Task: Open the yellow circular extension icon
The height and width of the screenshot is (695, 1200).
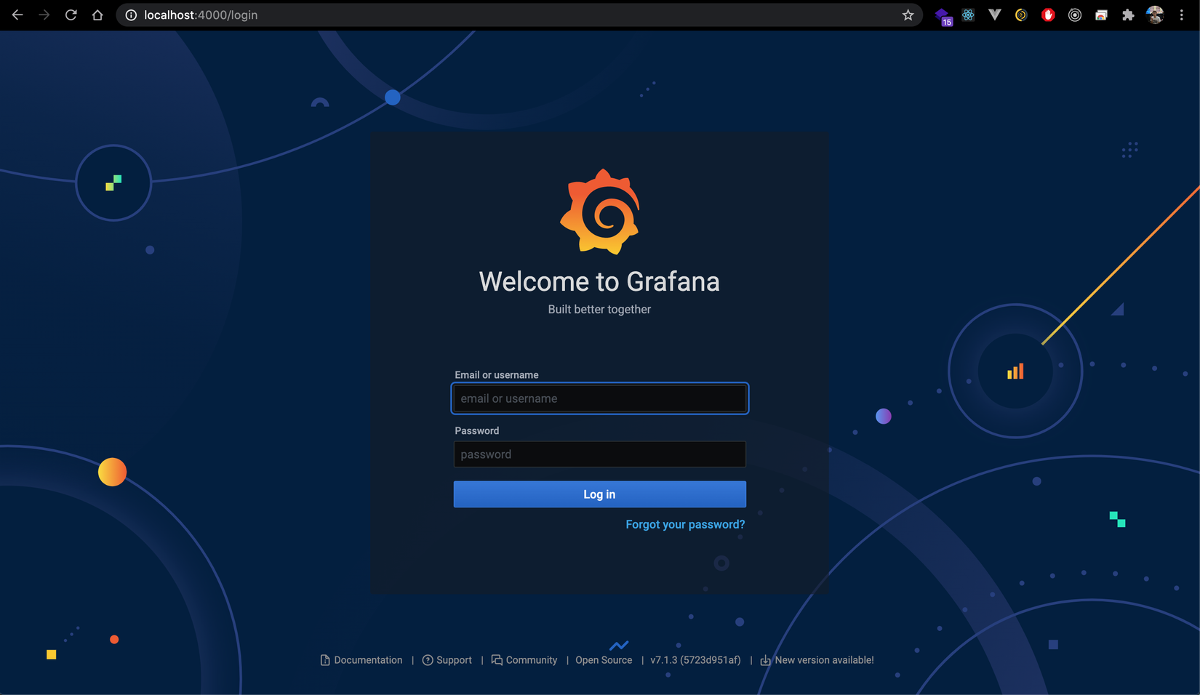Action: coord(1021,15)
